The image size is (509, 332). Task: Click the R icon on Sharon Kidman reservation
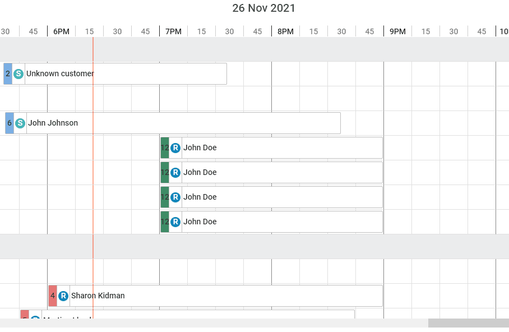coord(63,296)
